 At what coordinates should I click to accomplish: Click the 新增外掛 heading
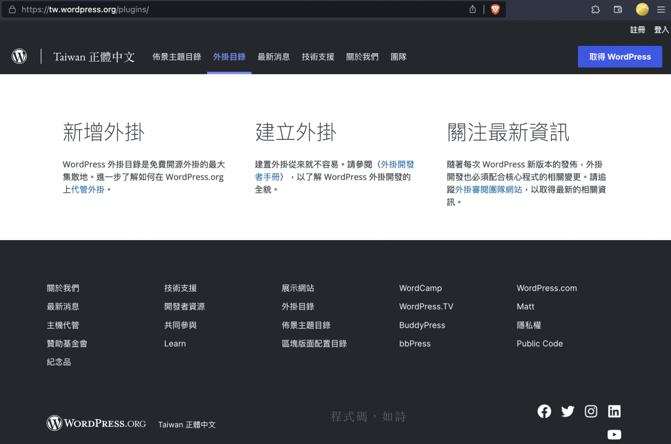coord(104,132)
